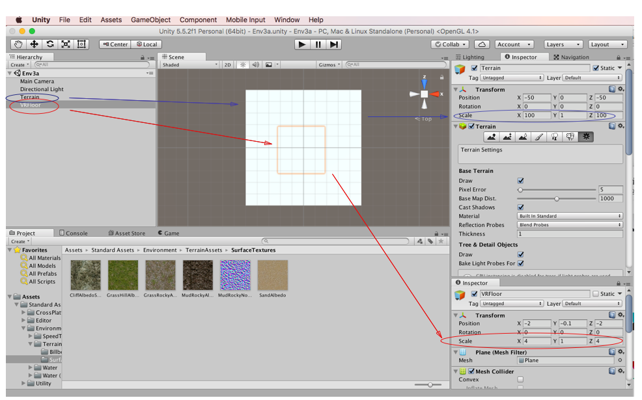The image size is (642, 400).
Task: Enable Static checkbox for VRFloor
Action: 596,294
